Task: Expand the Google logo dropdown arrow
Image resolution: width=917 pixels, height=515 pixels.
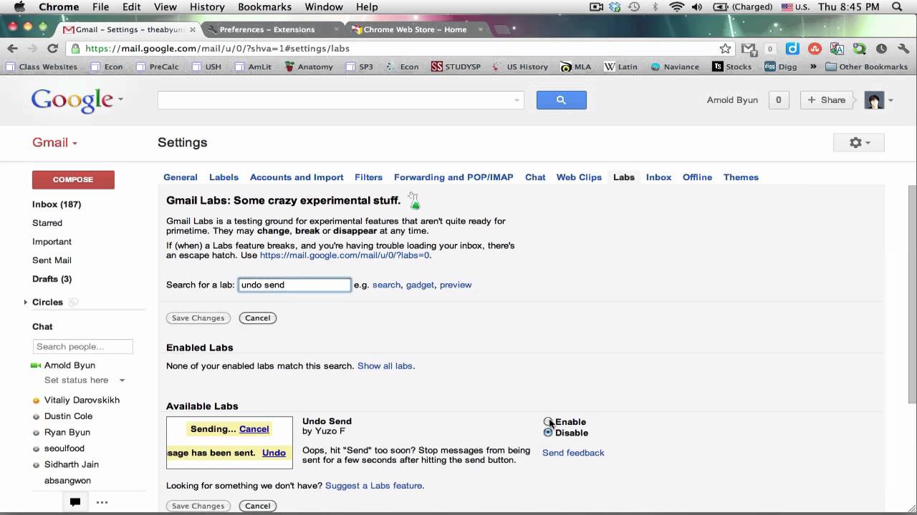Action: pos(120,99)
